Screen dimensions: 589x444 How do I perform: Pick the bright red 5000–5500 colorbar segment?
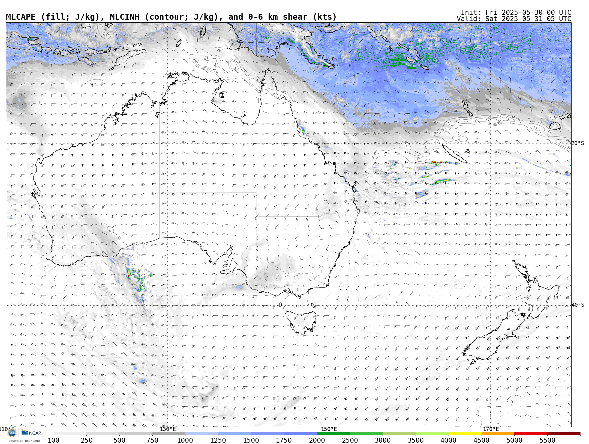click(x=531, y=434)
